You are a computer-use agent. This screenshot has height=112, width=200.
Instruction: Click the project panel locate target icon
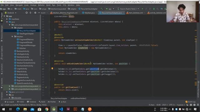click(x=27, y=13)
